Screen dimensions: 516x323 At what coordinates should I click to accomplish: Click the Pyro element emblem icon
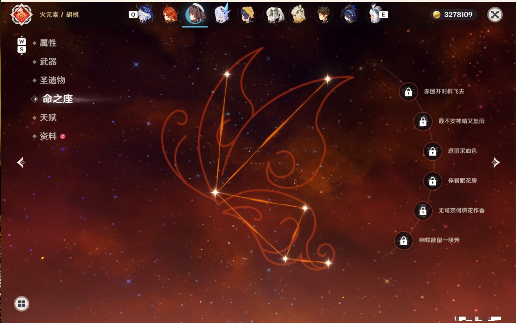pos(21,15)
